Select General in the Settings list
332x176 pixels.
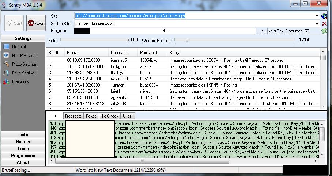(x=19, y=46)
